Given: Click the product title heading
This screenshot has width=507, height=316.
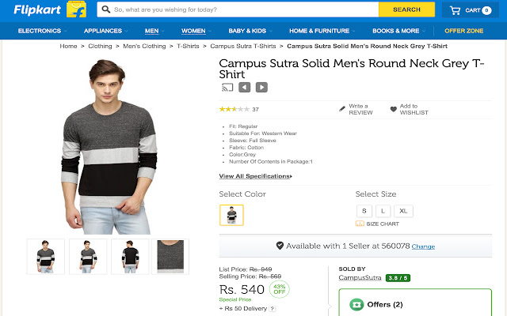Looking at the screenshot, I should [x=352, y=69].
